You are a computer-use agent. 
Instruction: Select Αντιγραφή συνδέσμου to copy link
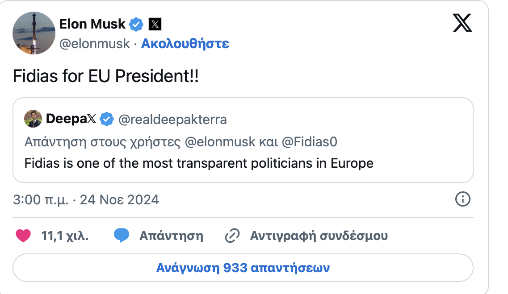click(319, 236)
